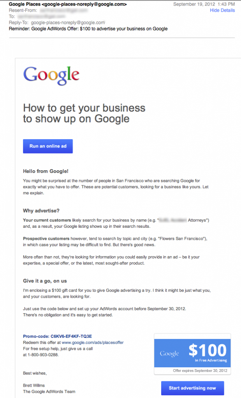241x398 pixels.
Task: Click the $100 free advertising gift card
Action: click(192, 353)
